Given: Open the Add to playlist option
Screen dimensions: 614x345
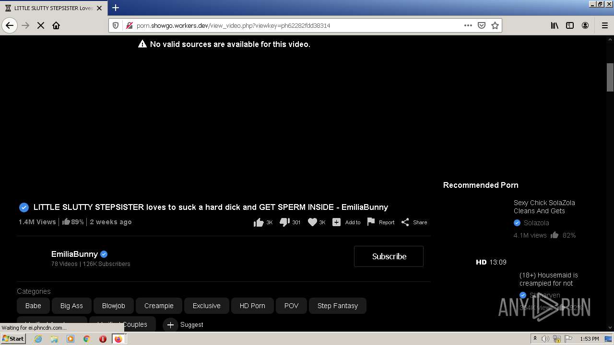Looking at the screenshot, I should coord(346,222).
